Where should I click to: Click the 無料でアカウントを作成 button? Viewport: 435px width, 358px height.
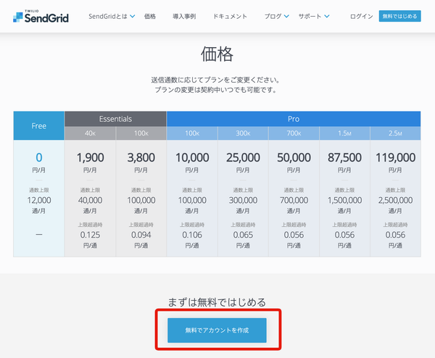click(x=217, y=330)
